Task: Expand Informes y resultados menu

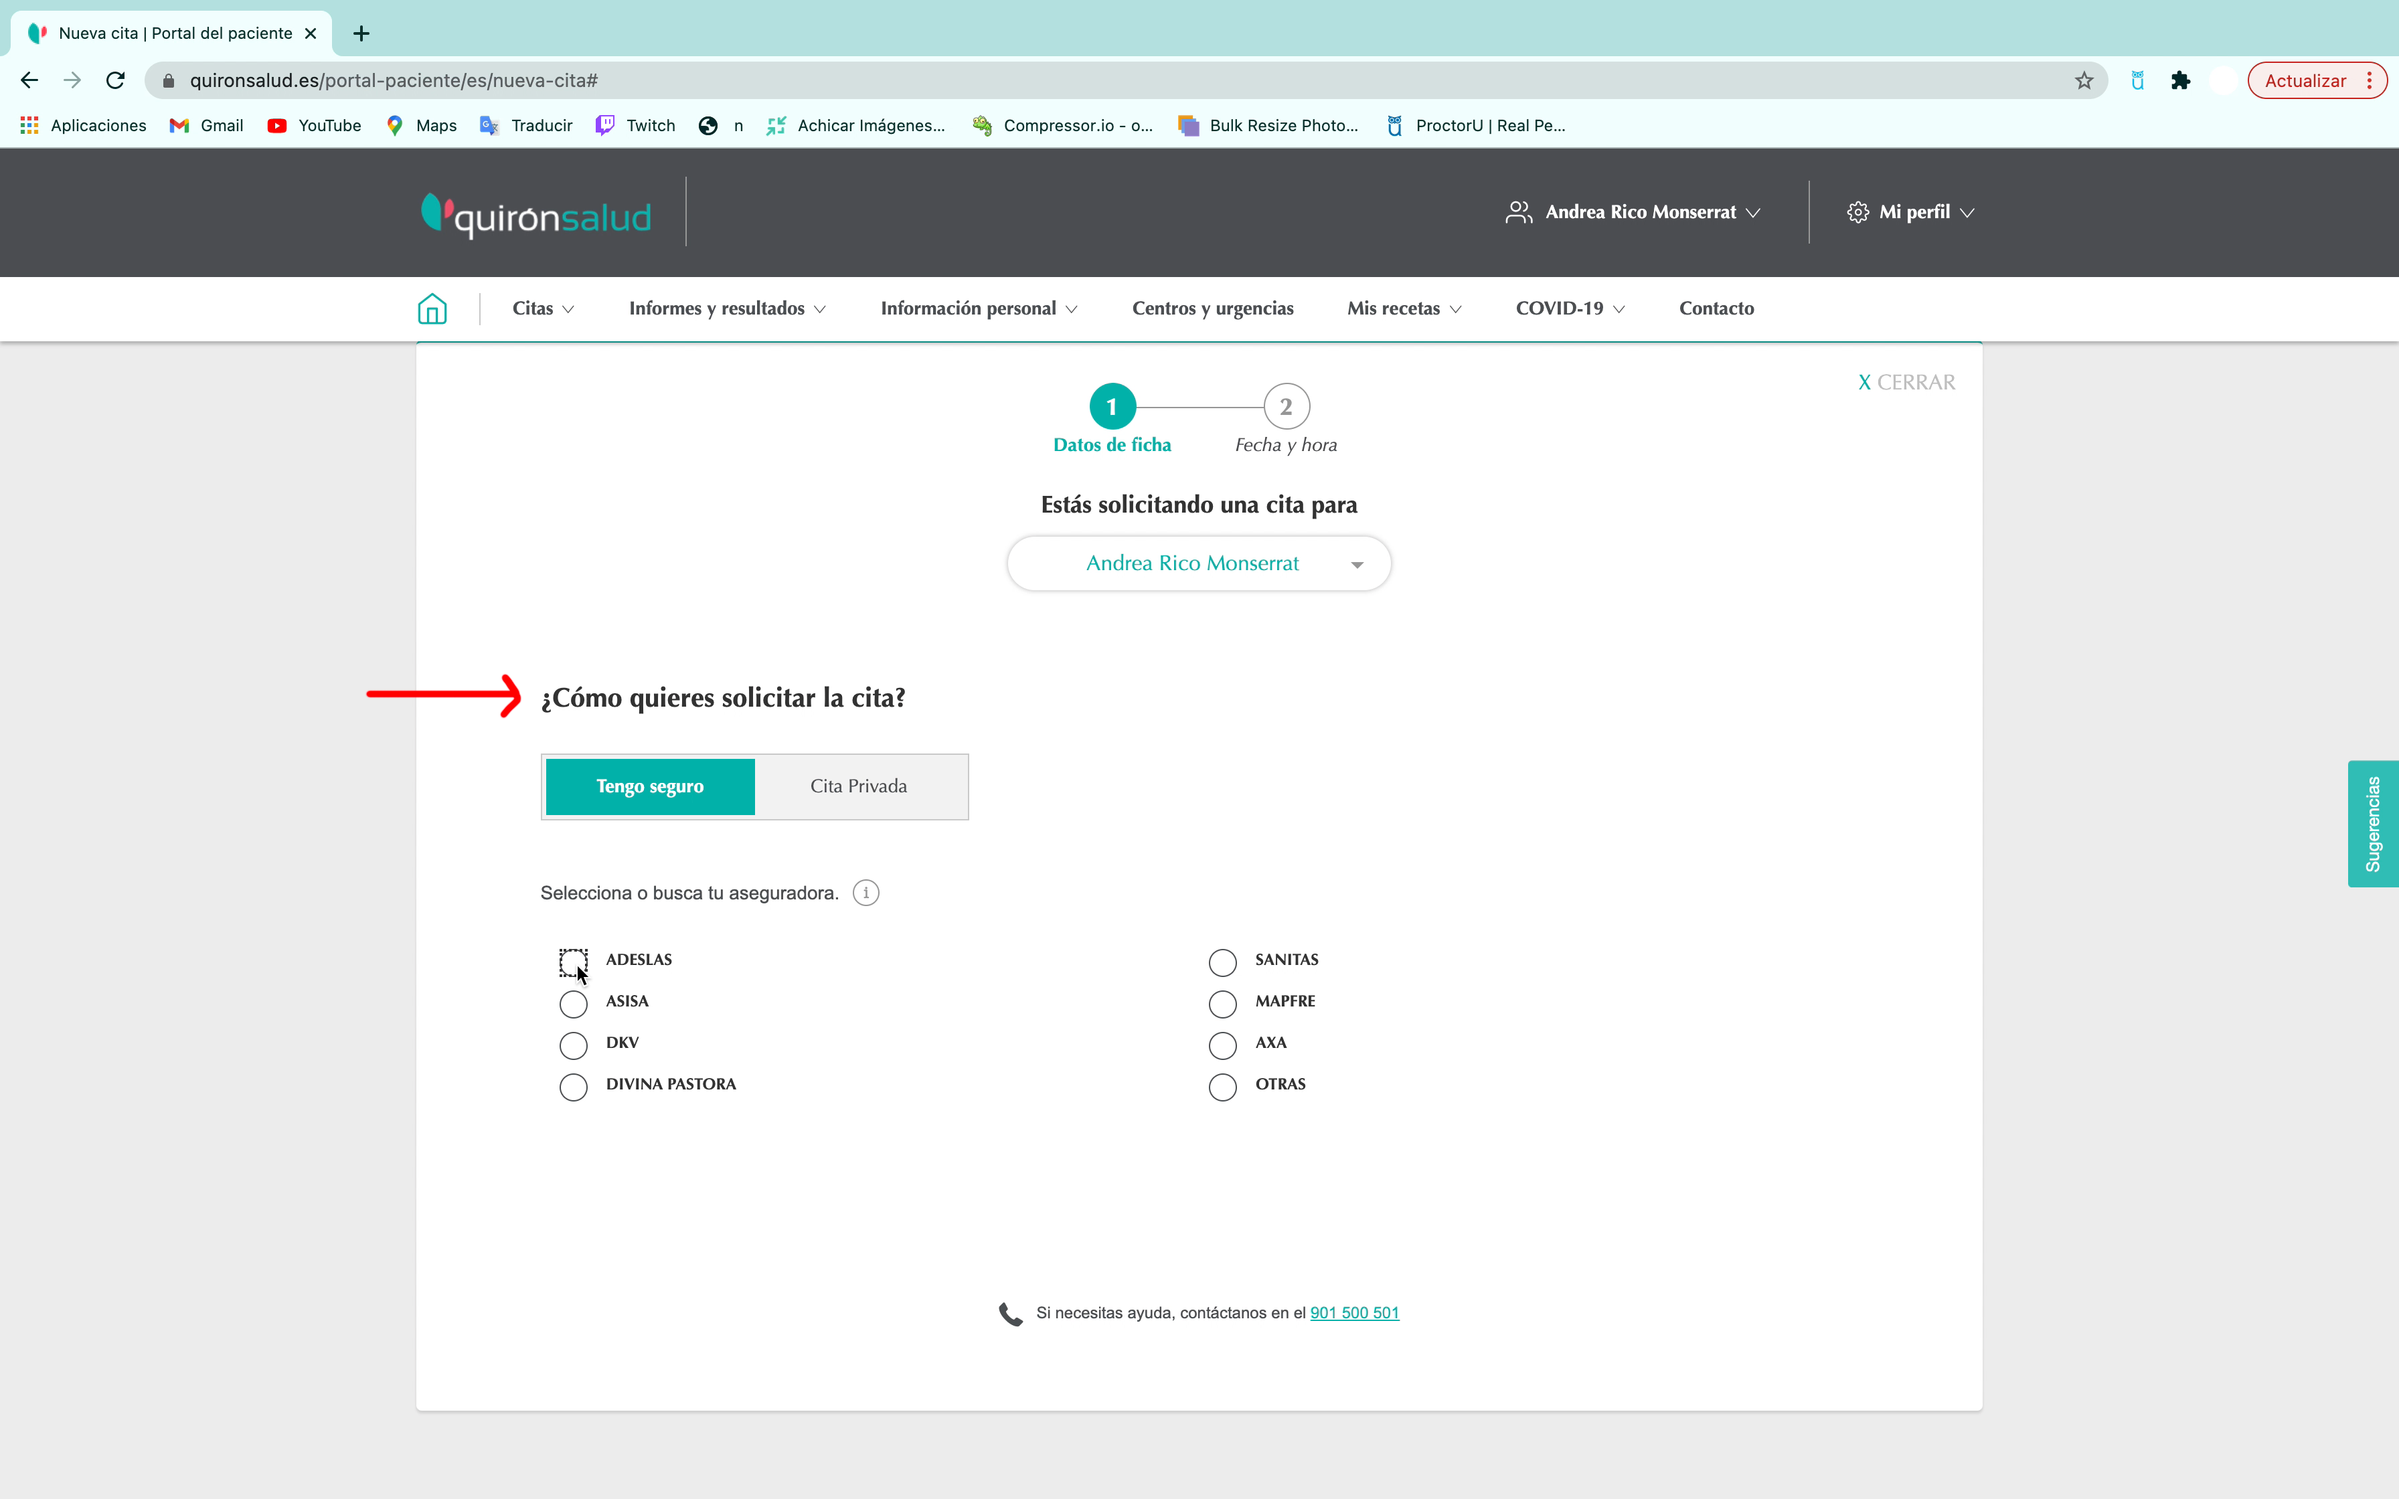Action: pyautogui.click(x=727, y=308)
